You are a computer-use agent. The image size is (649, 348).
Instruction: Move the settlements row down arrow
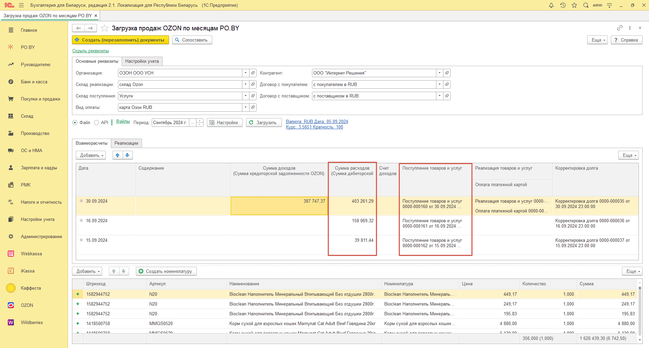click(x=127, y=155)
